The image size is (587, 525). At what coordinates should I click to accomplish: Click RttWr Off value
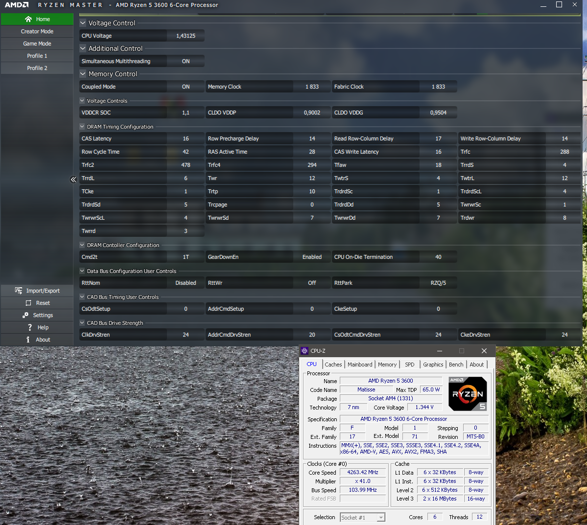pos(312,283)
